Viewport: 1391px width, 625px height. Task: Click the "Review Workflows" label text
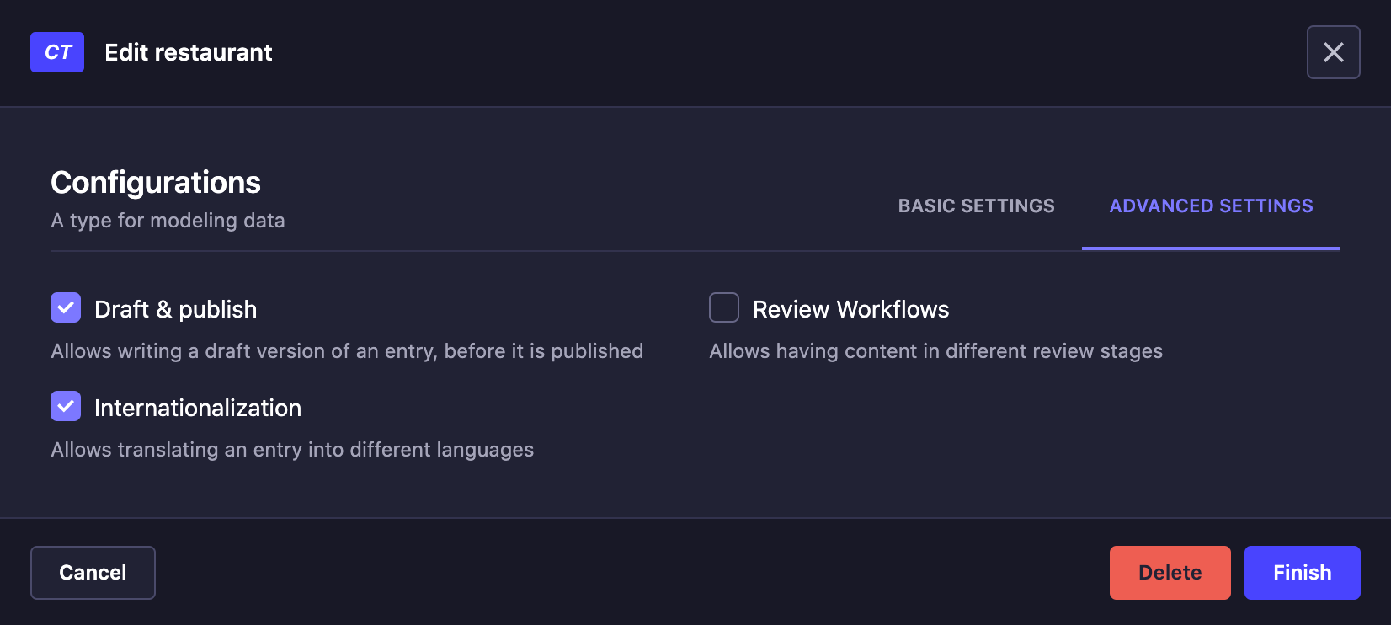coord(850,309)
